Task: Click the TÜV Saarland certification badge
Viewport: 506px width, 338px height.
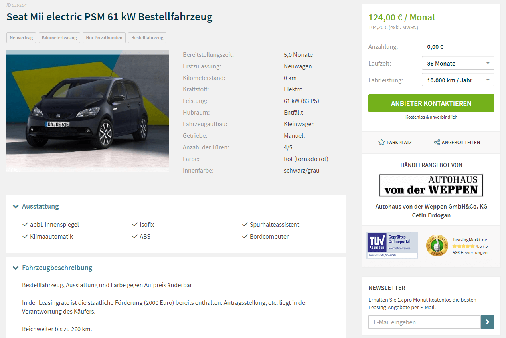Action: tap(392, 245)
